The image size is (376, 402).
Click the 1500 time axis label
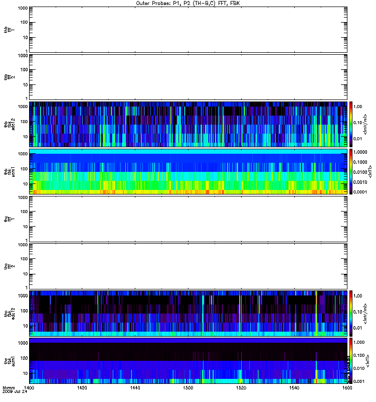(188, 387)
